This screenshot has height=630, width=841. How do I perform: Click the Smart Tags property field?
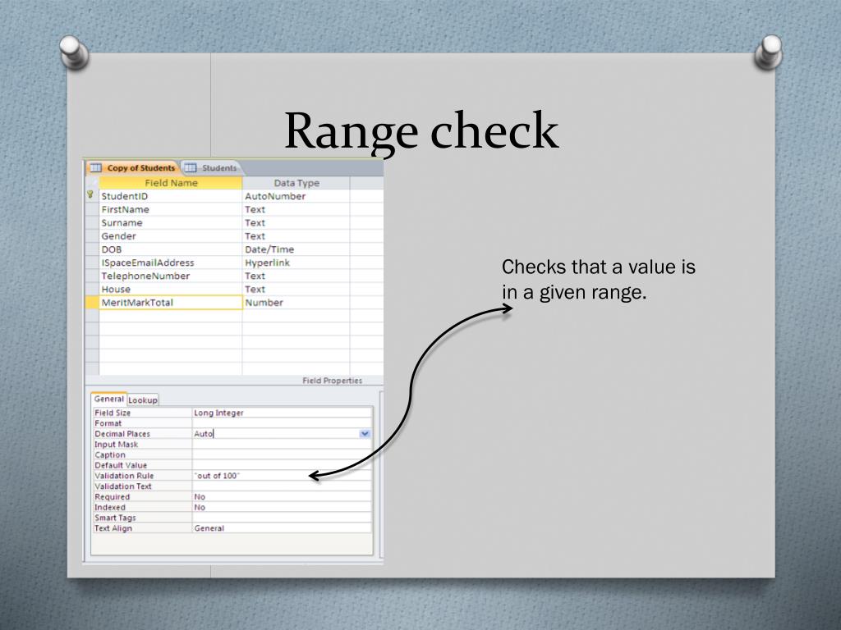(x=282, y=518)
